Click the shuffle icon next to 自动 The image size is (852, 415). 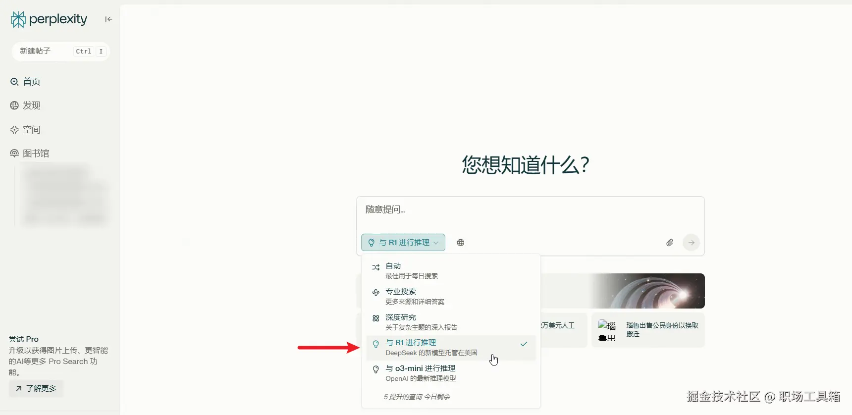[376, 267]
